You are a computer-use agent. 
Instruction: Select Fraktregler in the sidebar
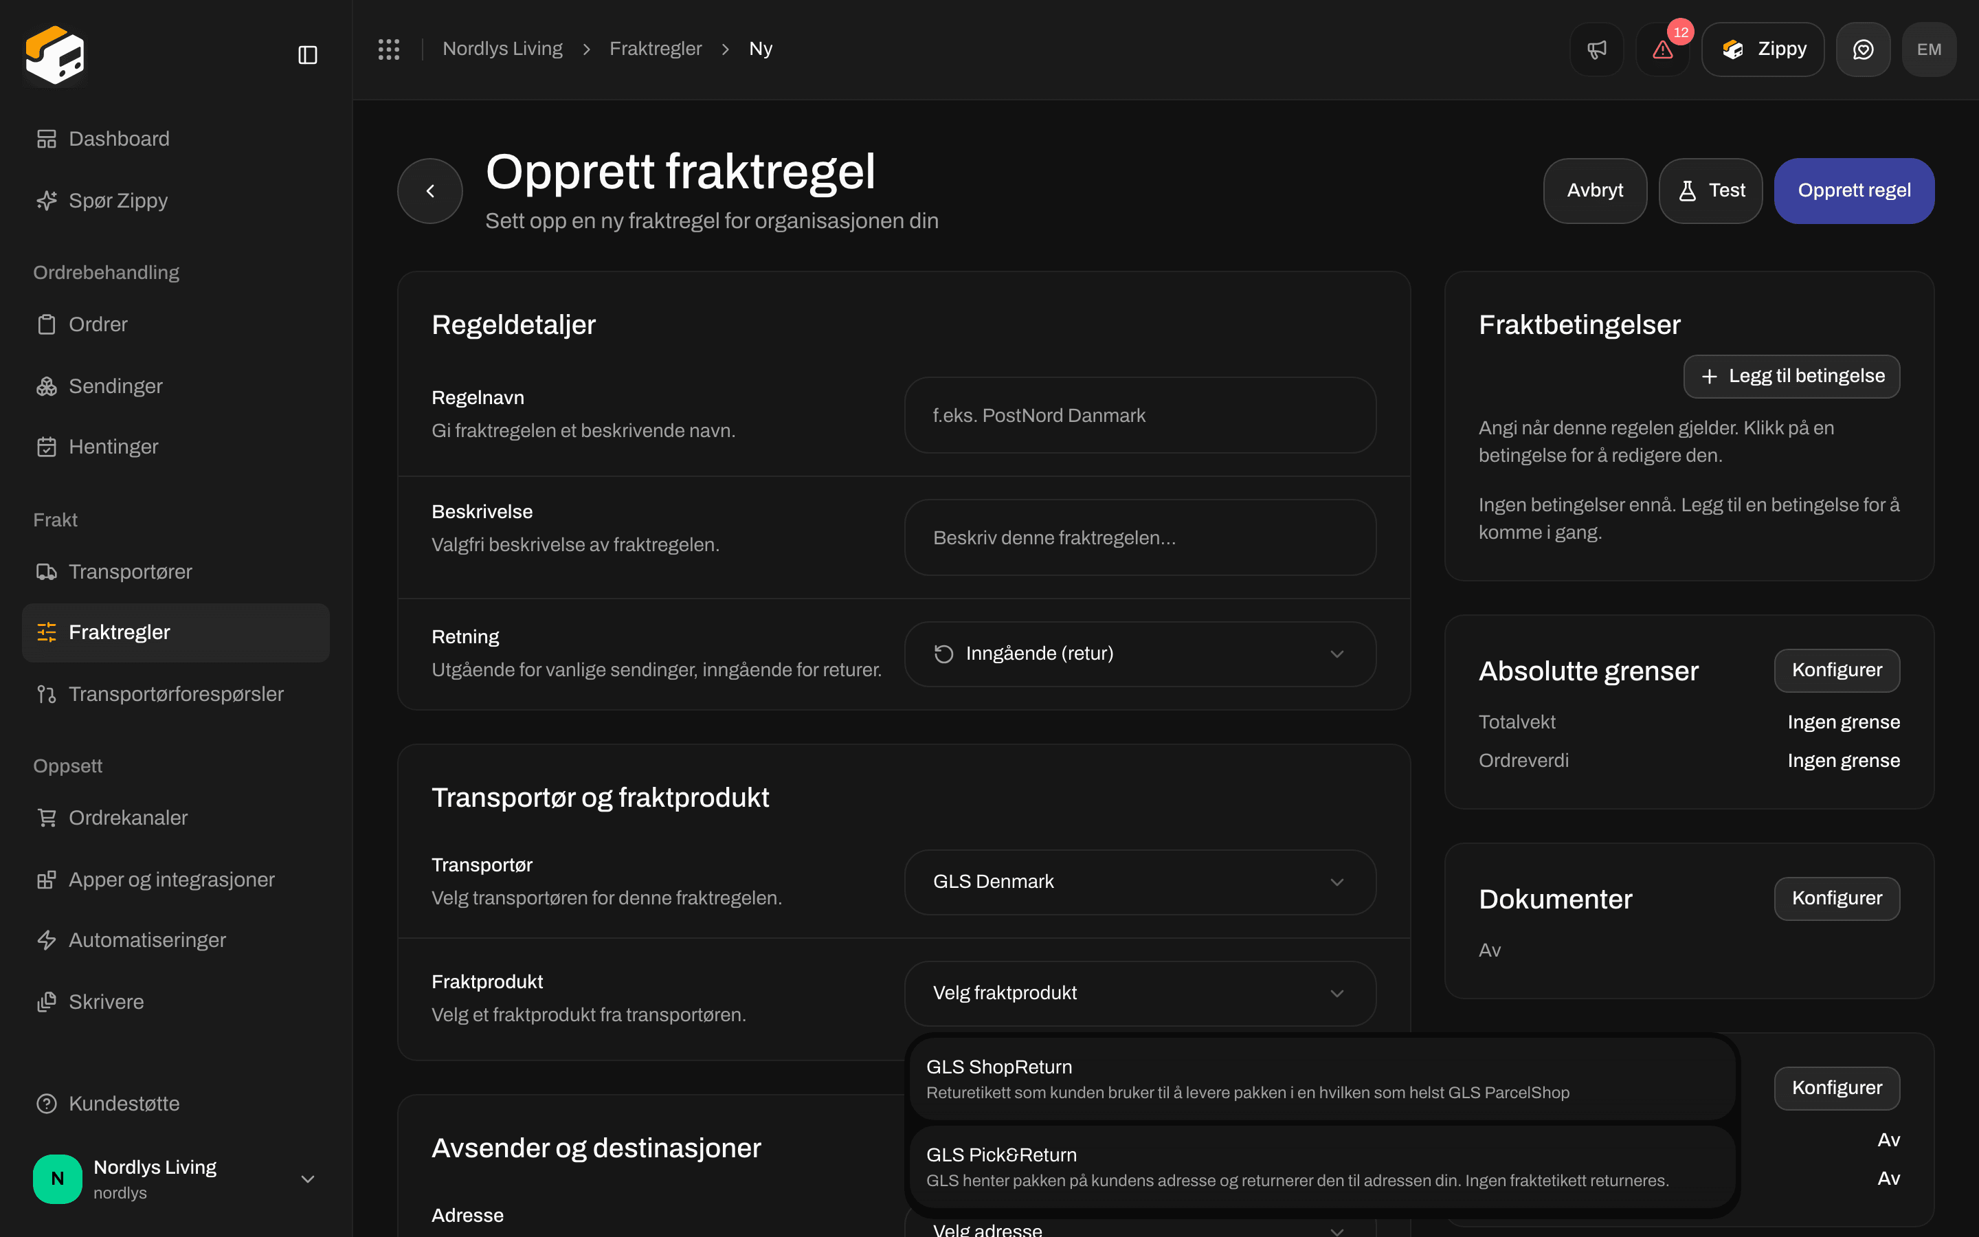coord(176,632)
